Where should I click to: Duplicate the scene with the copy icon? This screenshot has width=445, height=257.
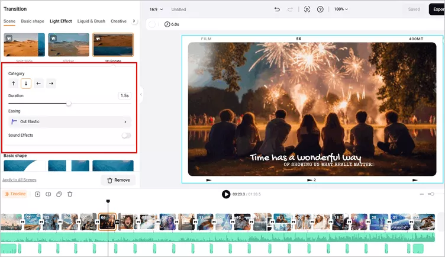pos(59,194)
